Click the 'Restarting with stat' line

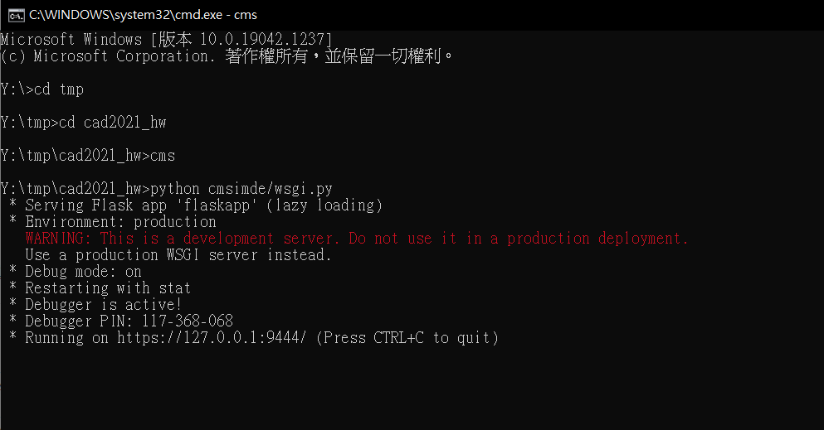[x=108, y=287]
